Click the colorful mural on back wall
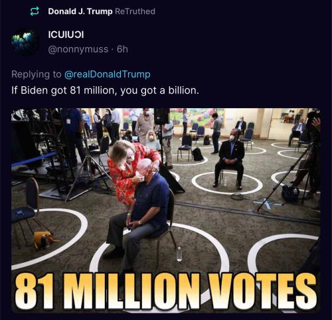Image resolution: width=332 pixels, height=320 pixels. click(195, 118)
